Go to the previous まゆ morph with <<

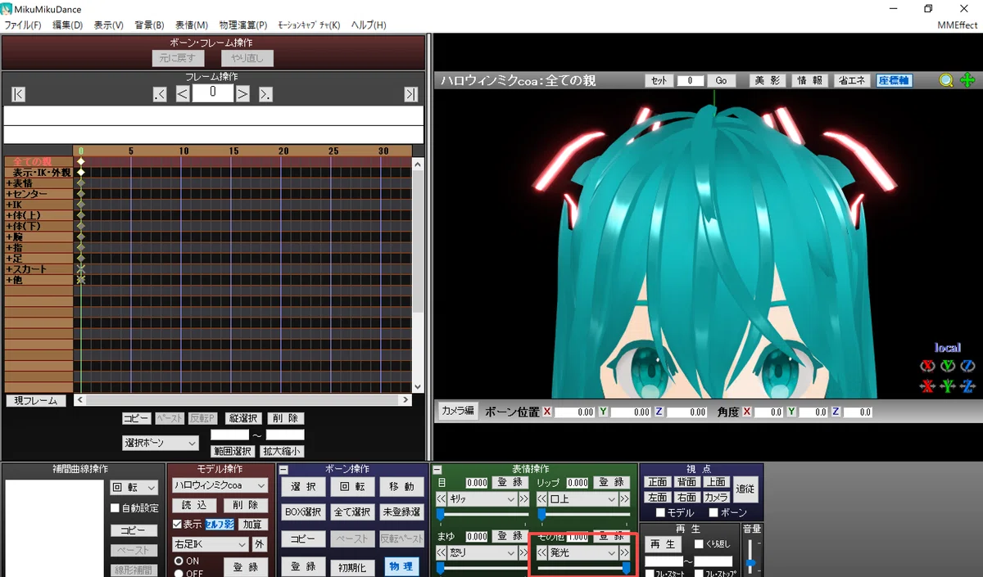pos(441,552)
